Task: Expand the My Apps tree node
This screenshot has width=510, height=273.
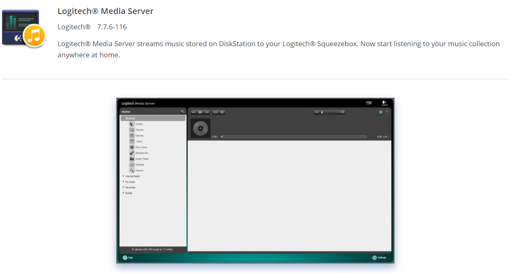Action: coord(123,182)
